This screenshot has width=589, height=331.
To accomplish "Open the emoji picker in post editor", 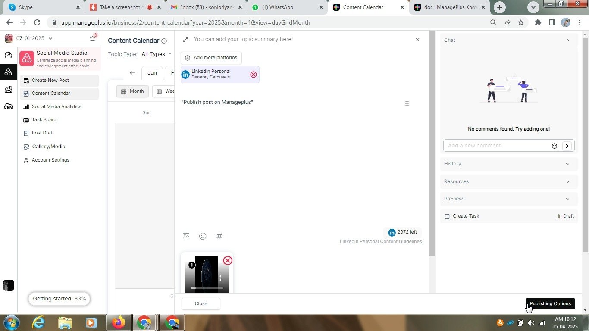I will 203,236.
